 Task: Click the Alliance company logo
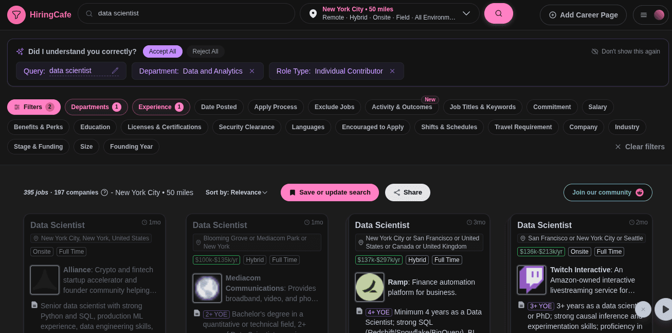[45, 279]
